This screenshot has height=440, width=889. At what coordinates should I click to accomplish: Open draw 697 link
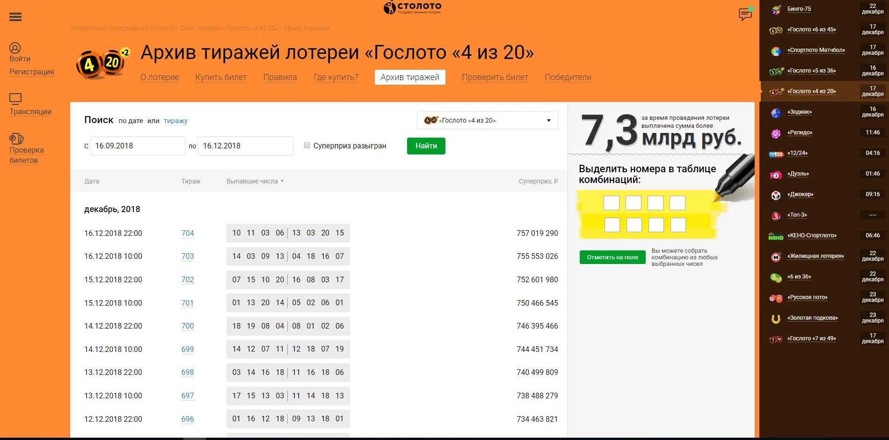click(188, 396)
